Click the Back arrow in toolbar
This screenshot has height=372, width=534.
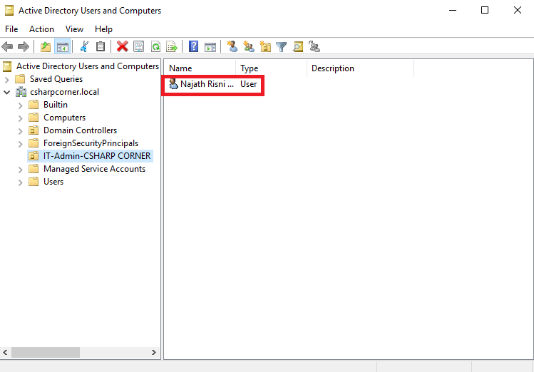pos(7,46)
